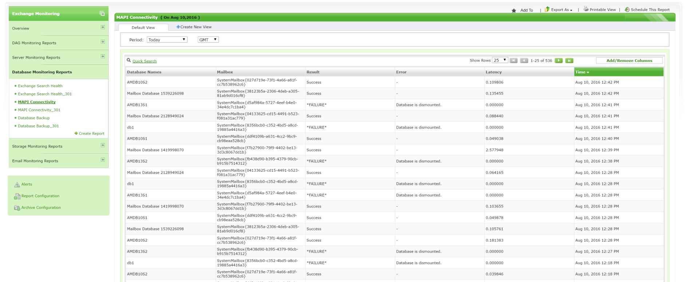The height and width of the screenshot is (282, 685).
Task: Go to the next page of results
Action: pyautogui.click(x=558, y=61)
